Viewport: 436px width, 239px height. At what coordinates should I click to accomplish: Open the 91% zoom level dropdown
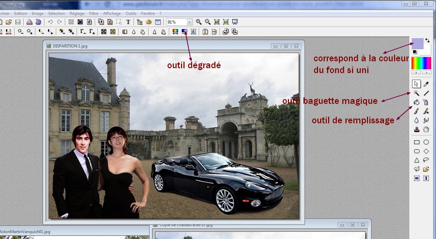[x=189, y=22]
